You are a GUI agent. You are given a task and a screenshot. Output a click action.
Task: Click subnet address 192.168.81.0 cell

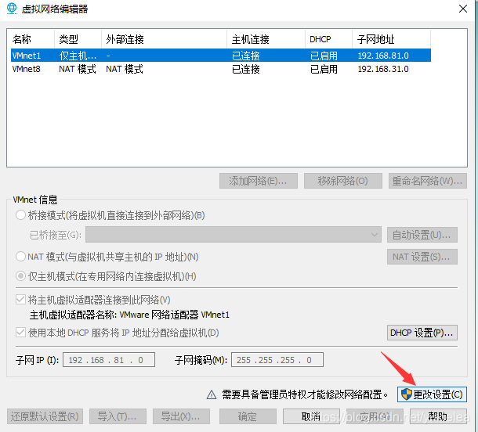coord(383,56)
